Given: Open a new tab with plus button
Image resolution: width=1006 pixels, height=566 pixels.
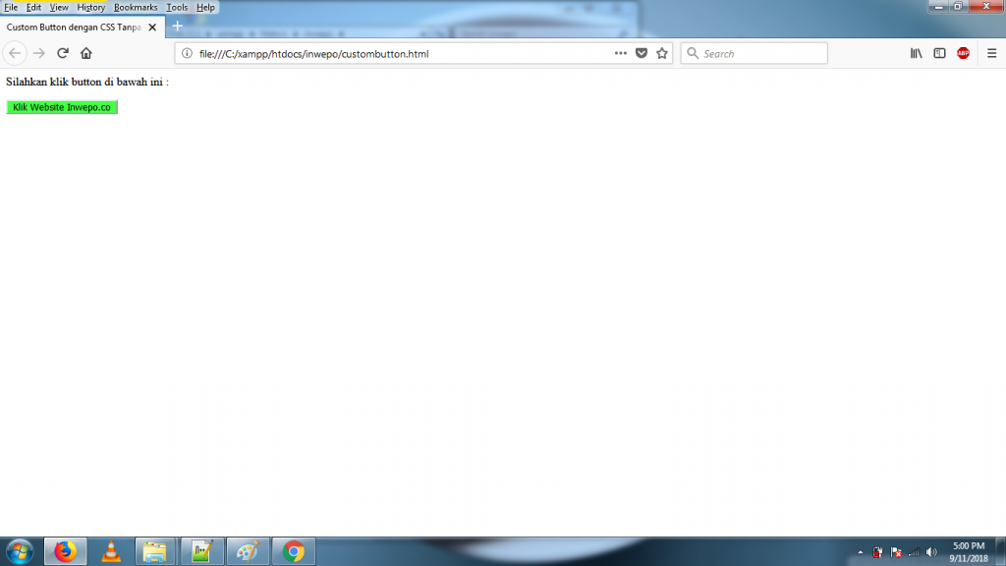Looking at the screenshot, I should 178,27.
